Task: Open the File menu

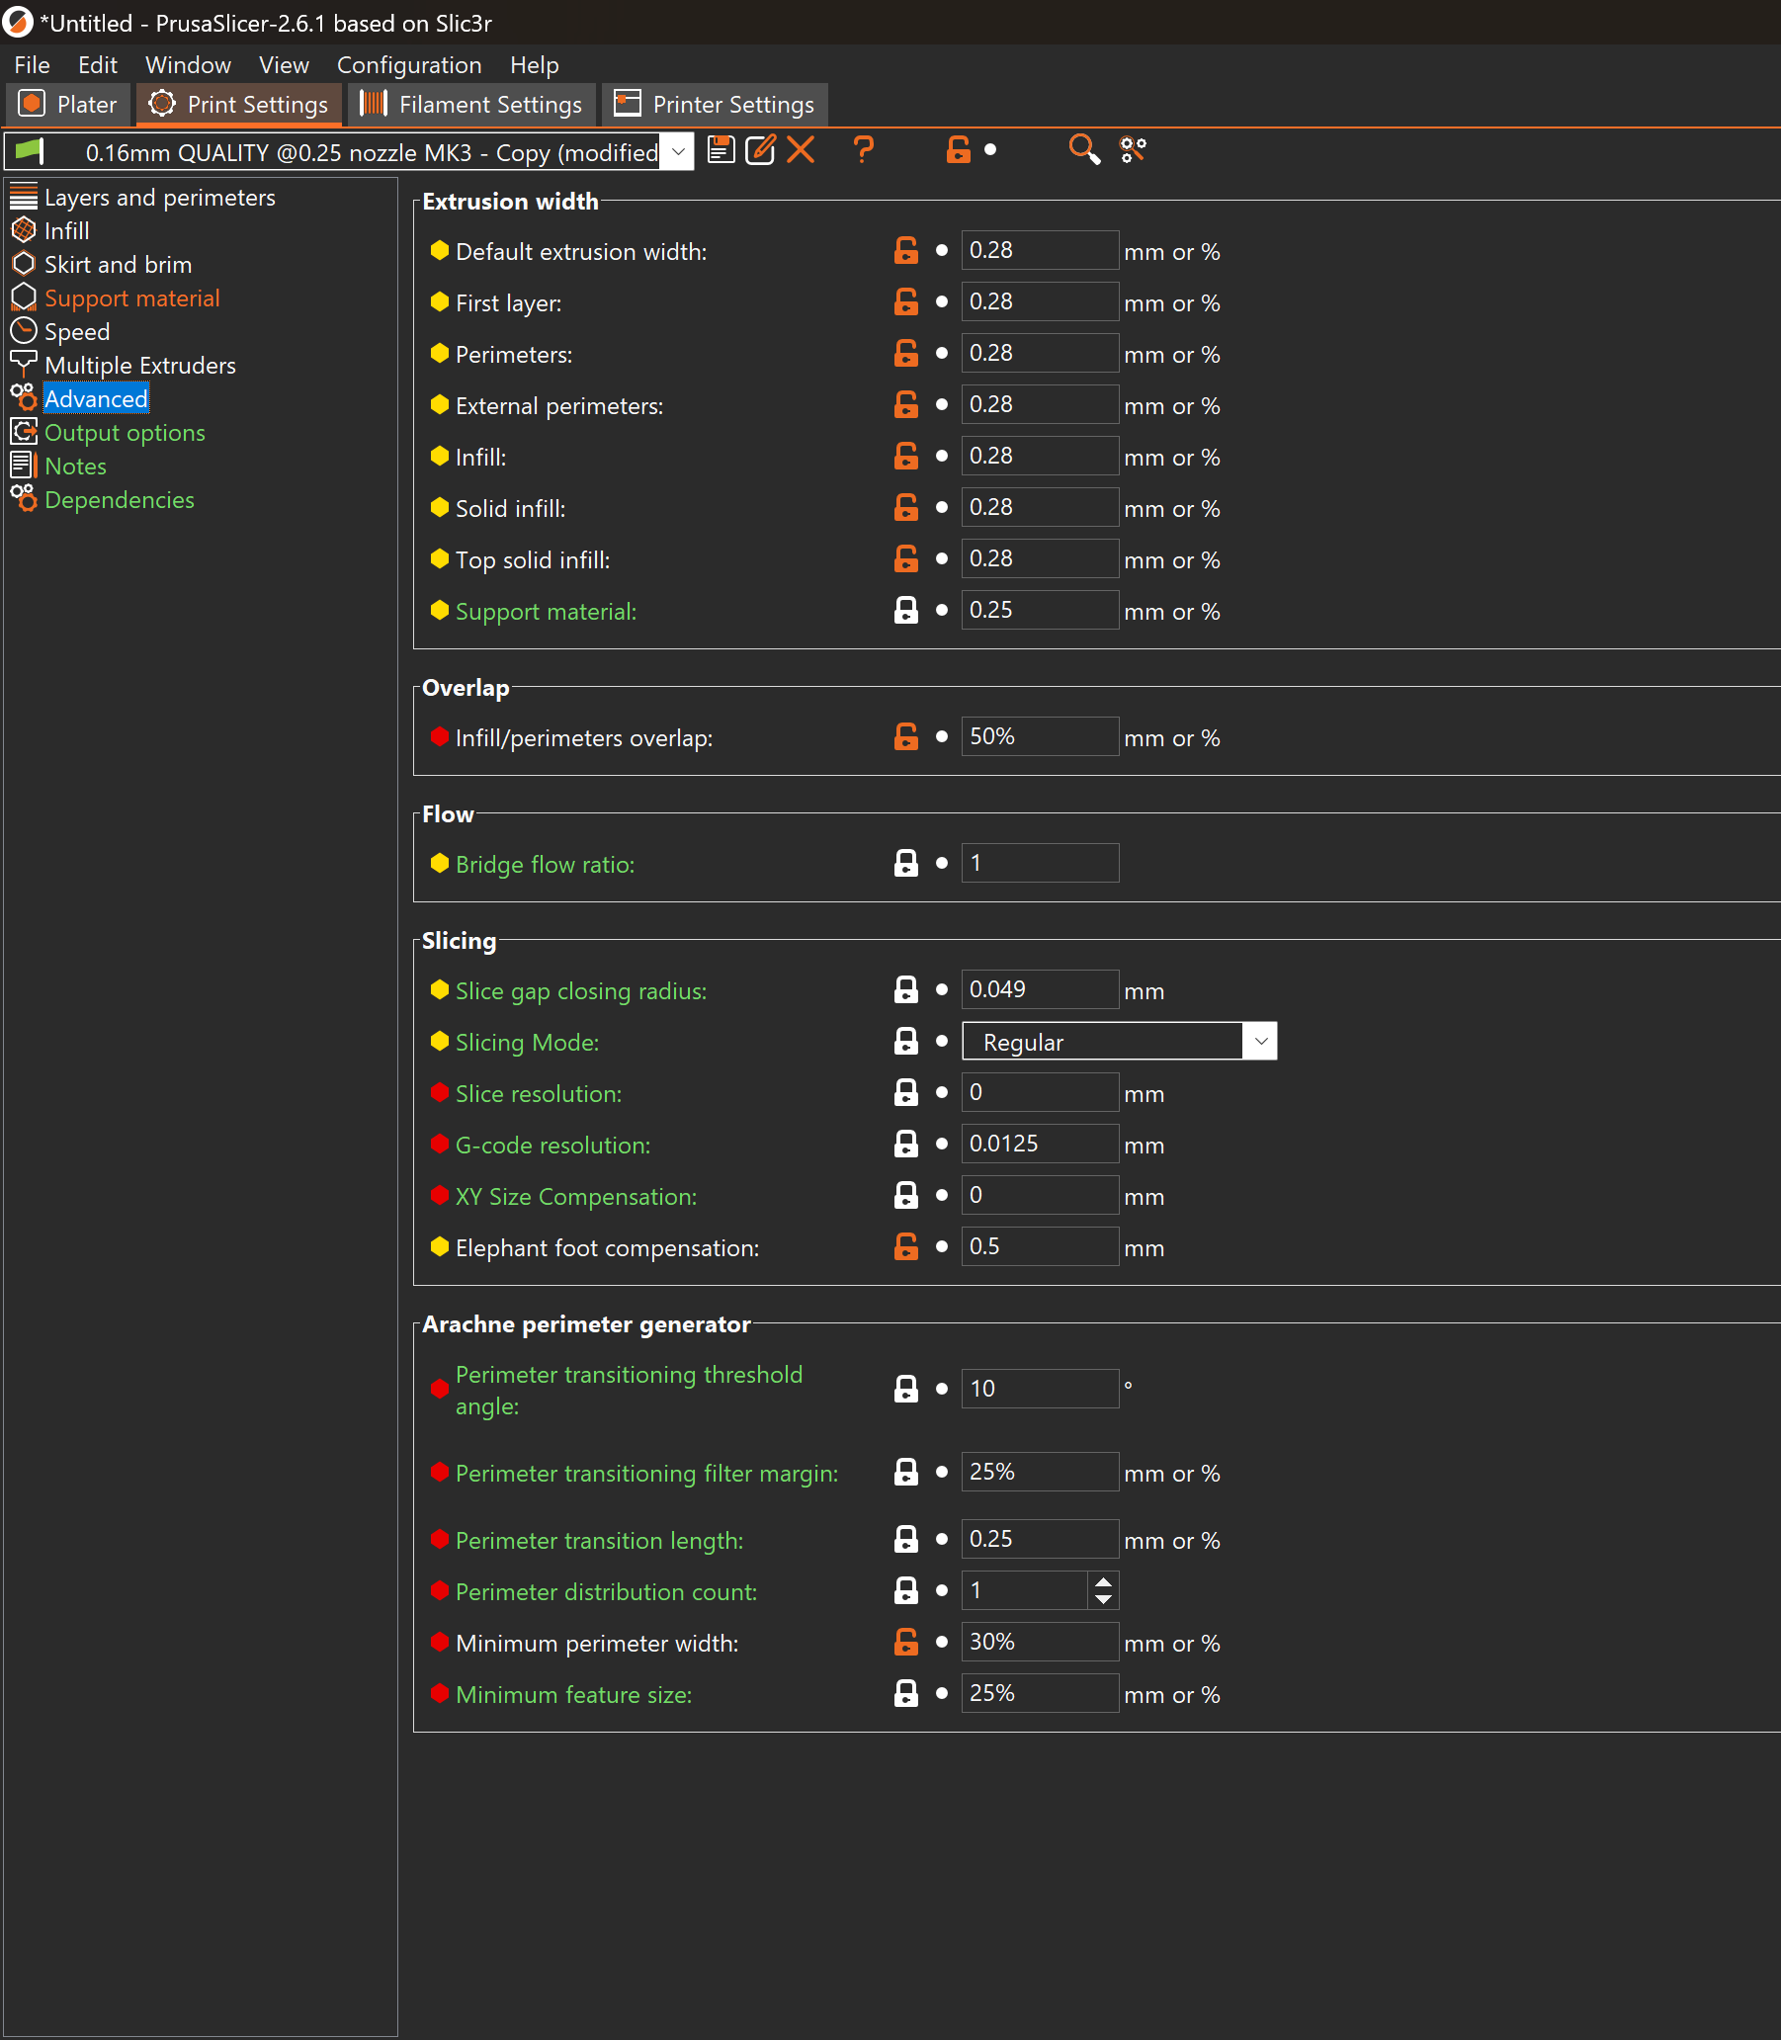Action: coord(32,65)
